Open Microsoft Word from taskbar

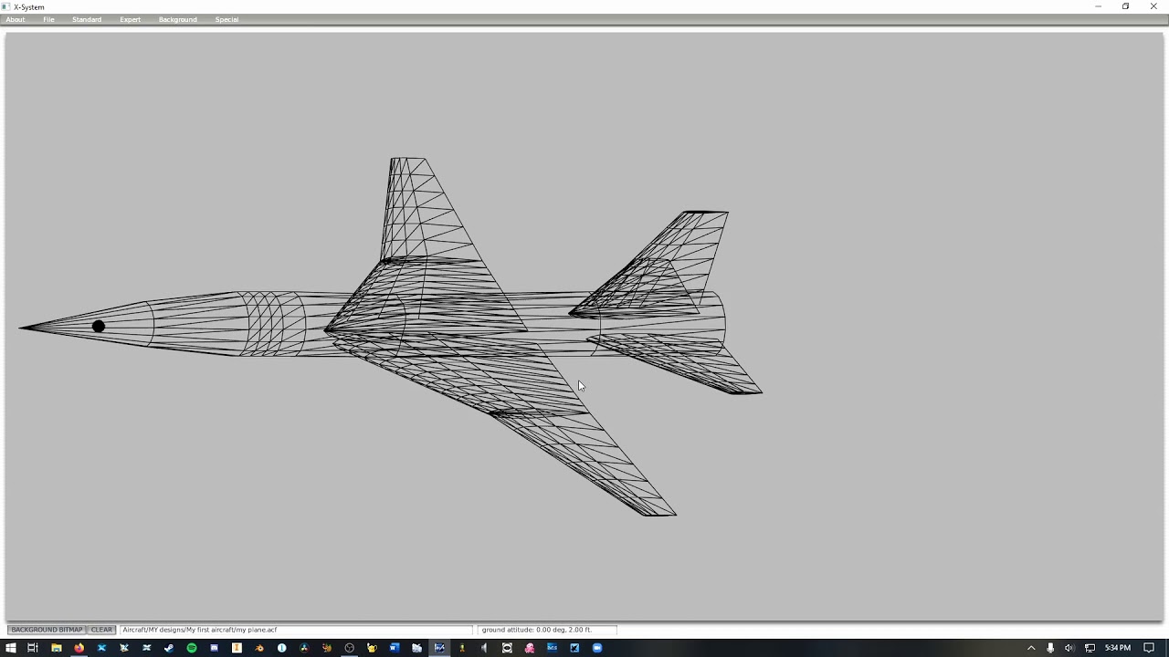coord(395,648)
